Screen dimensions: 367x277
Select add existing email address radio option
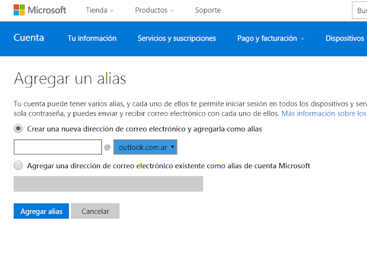[18, 165]
